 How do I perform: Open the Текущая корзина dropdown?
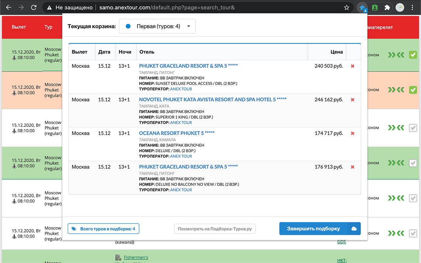157,26
